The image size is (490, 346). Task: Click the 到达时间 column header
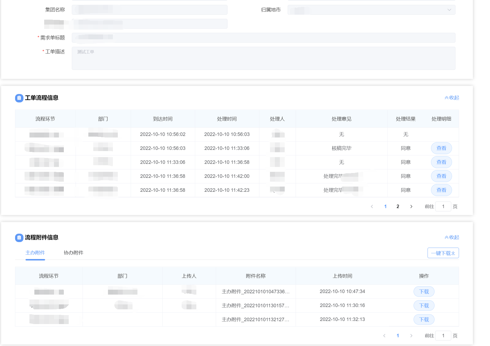coord(163,119)
